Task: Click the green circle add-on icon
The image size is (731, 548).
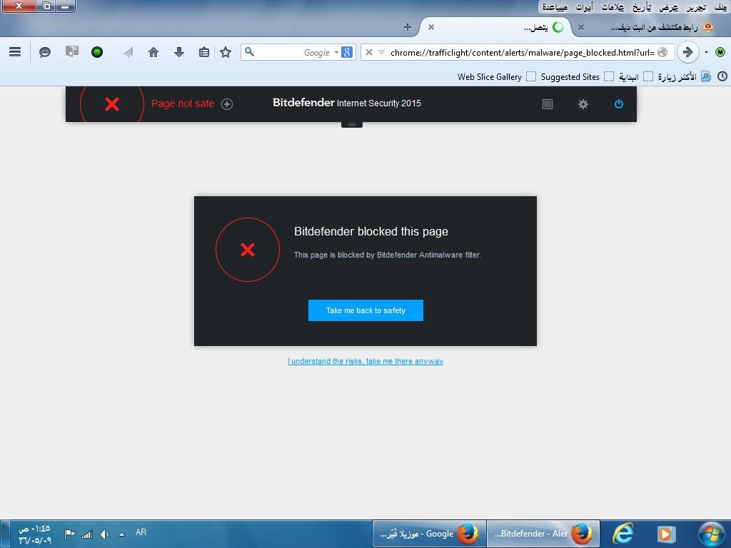Action: (97, 52)
